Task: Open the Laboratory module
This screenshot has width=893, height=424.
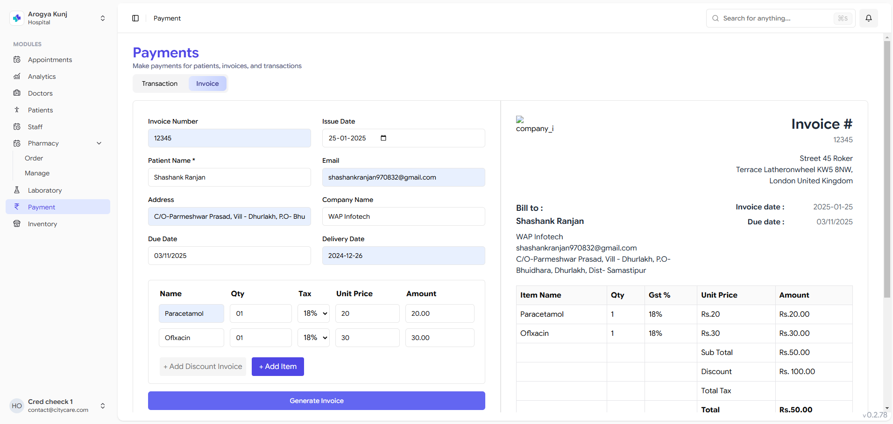Action: [58, 190]
